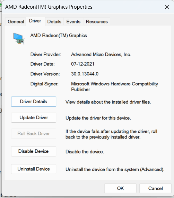The width and height of the screenshot is (174, 198).
Task: Click the AMD Radeon(TM) Graphics device name
Action: [x=59, y=36]
